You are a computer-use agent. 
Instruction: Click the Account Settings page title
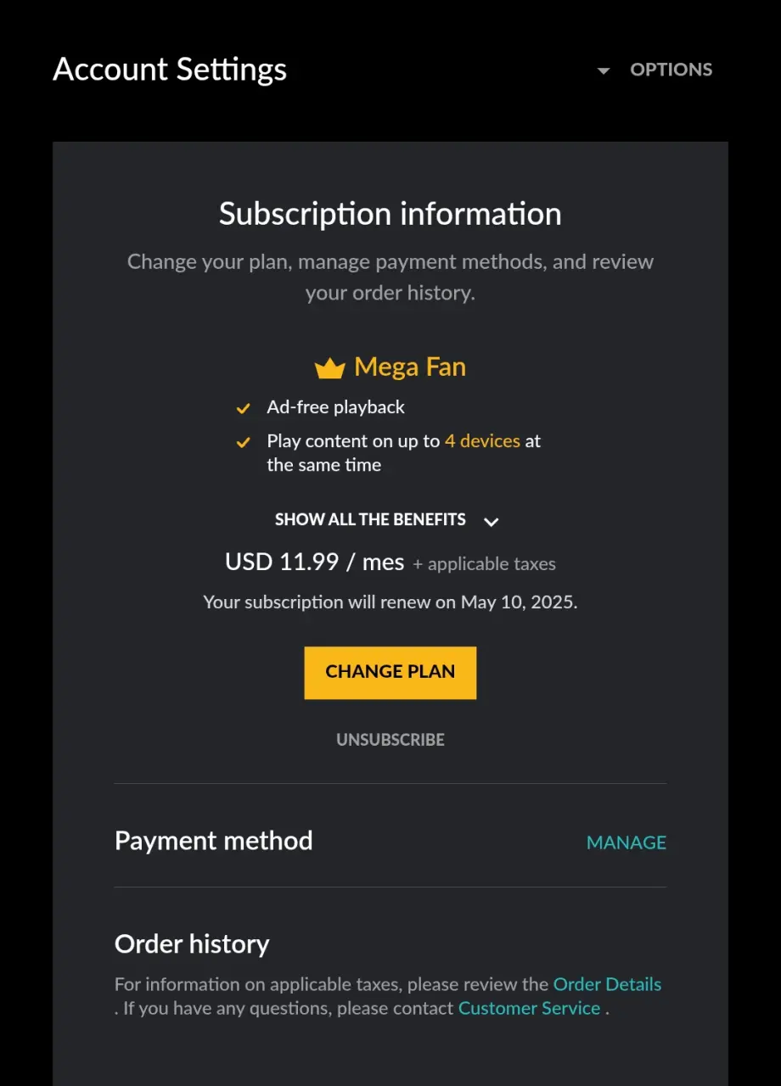click(x=170, y=69)
